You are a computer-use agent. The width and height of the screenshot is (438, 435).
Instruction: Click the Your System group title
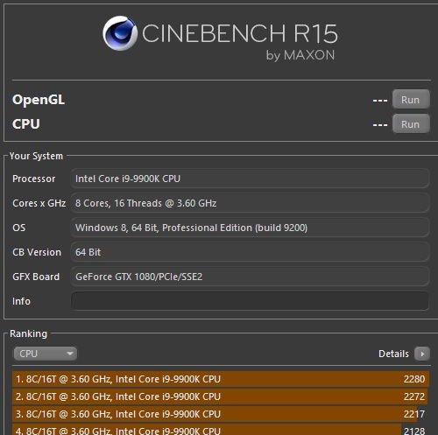[x=36, y=156]
